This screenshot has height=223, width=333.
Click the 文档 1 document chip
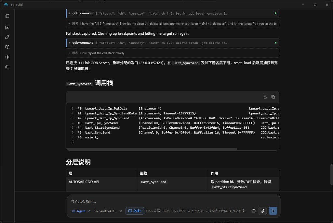tap(135, 211)
